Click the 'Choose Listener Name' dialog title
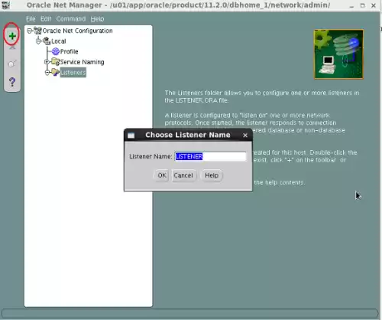This screenshot has width=382, height=320. (x=188, y=135)
